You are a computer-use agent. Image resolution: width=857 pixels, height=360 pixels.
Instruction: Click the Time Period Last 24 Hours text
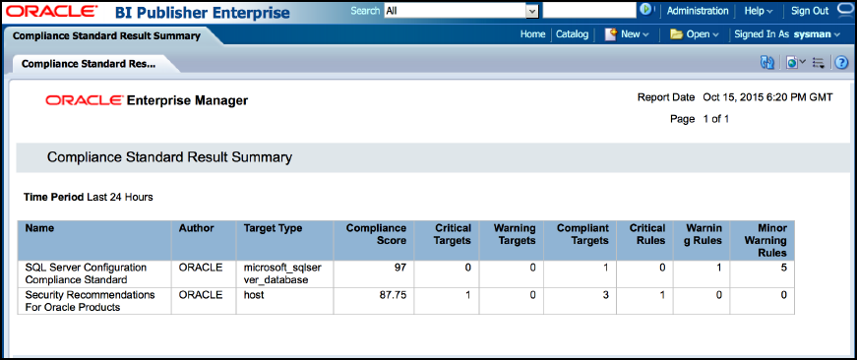click(88, 197)
